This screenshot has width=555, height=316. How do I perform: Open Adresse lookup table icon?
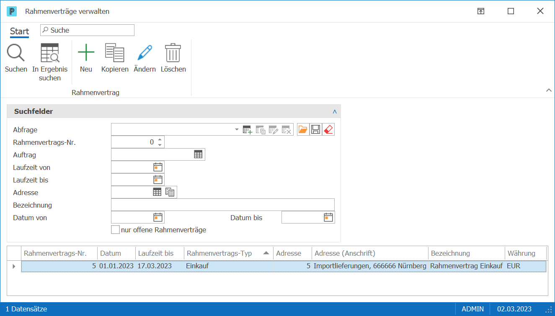(157, 192)
